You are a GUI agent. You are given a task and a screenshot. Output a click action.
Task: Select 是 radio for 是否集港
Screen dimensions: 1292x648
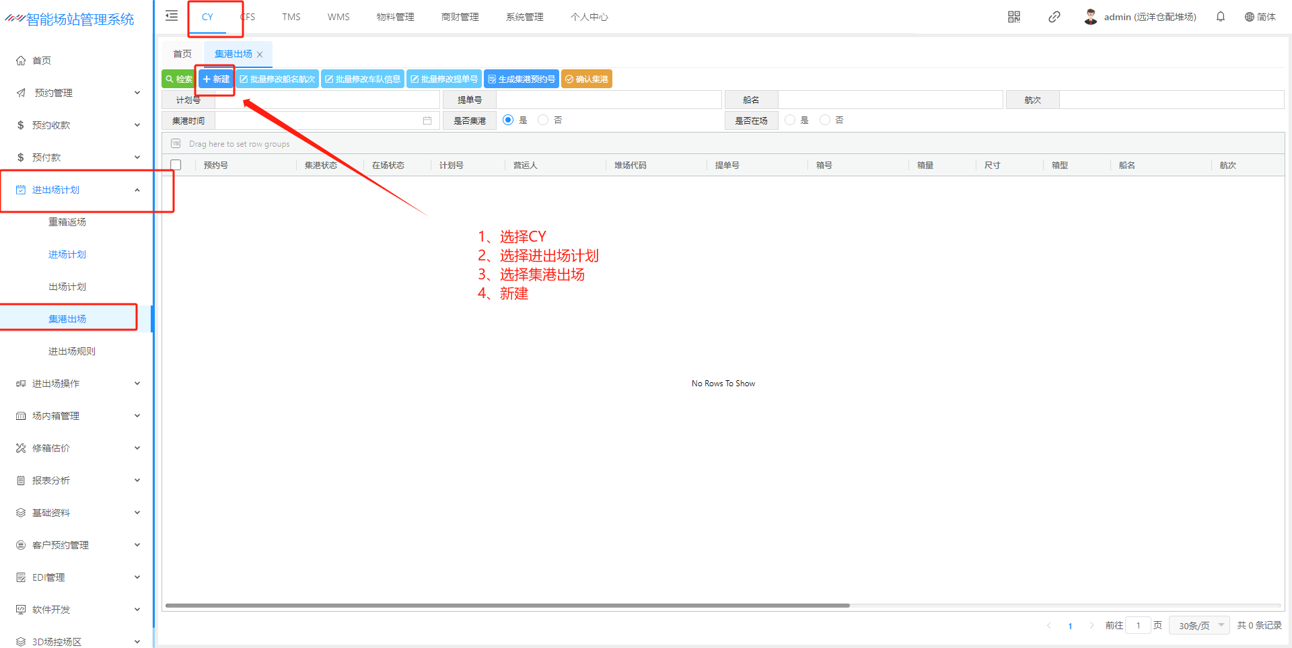[508, 120]
